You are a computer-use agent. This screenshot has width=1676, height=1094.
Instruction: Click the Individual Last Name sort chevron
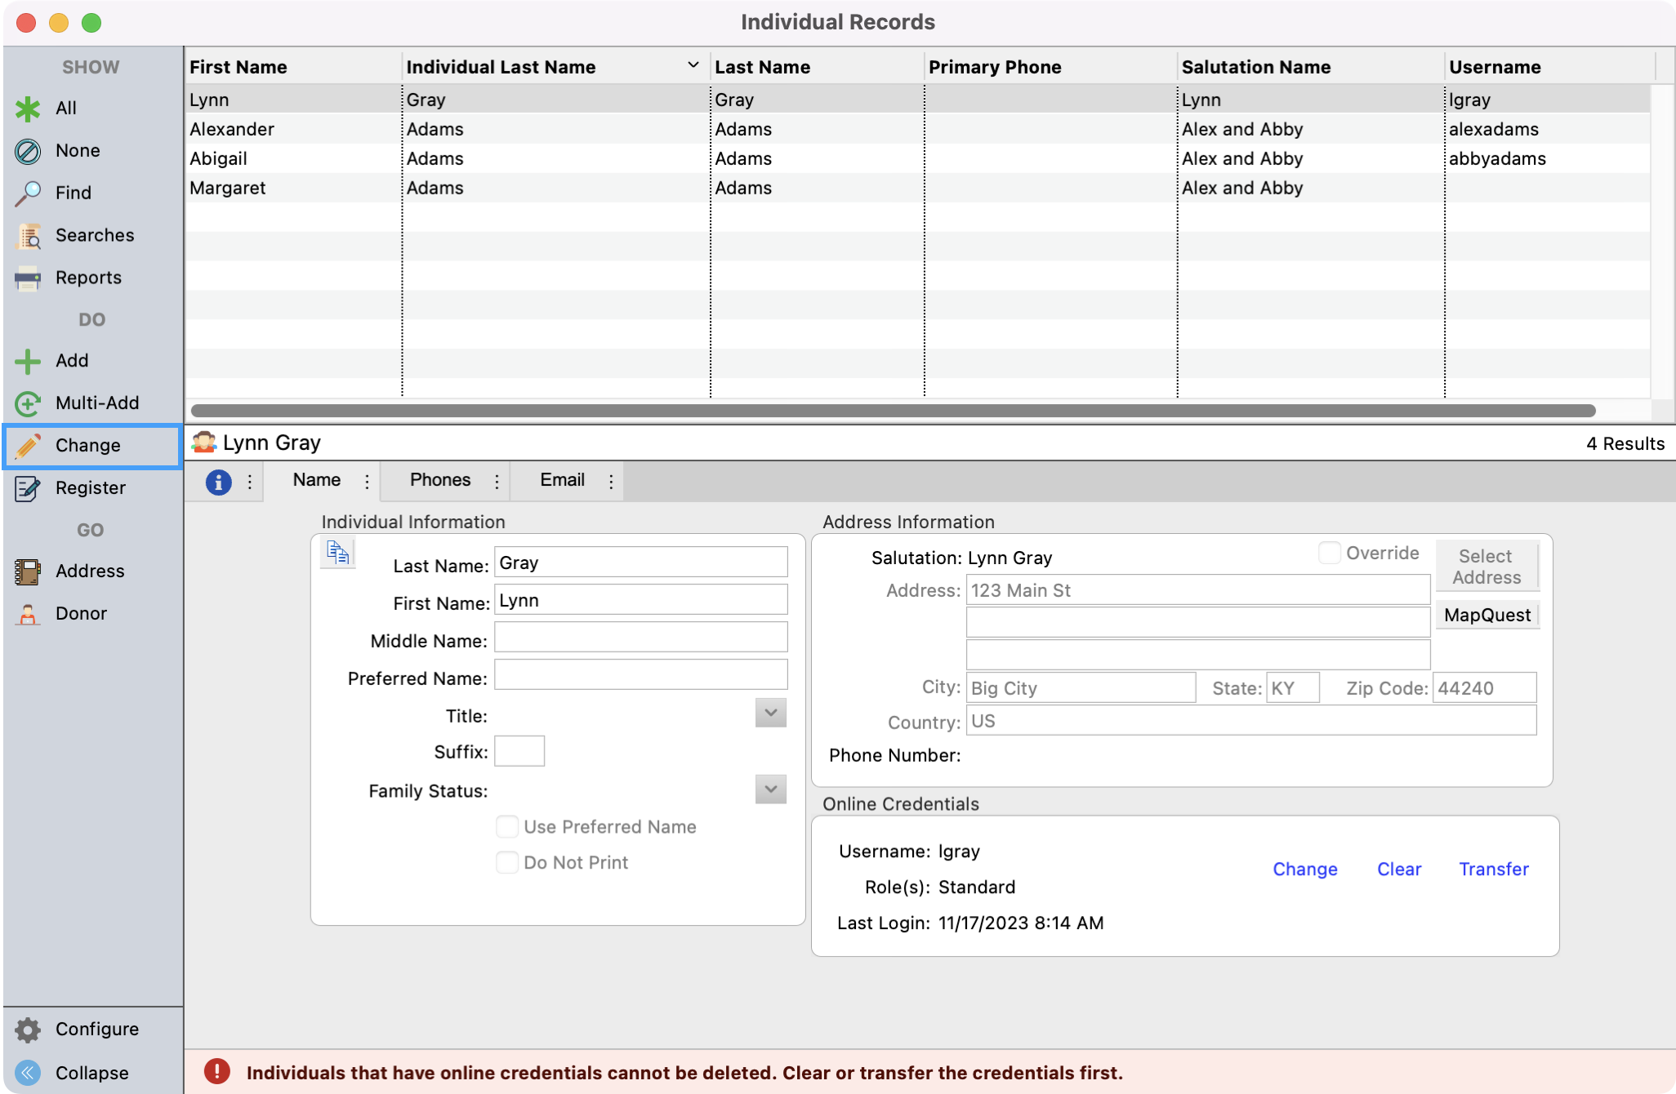coord(693,65)
